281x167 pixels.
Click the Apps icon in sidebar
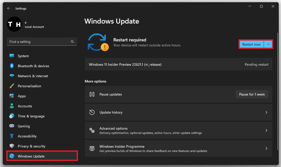point(12,96)
